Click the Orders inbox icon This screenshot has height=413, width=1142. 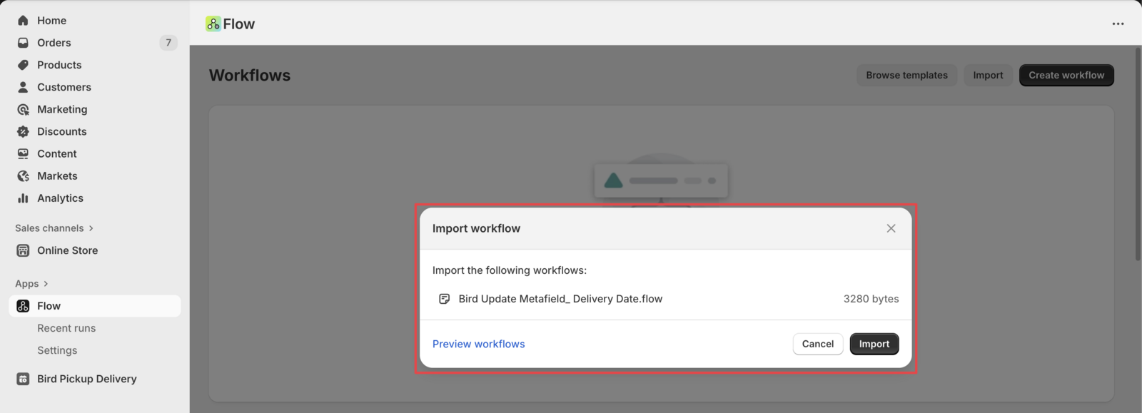23,43
